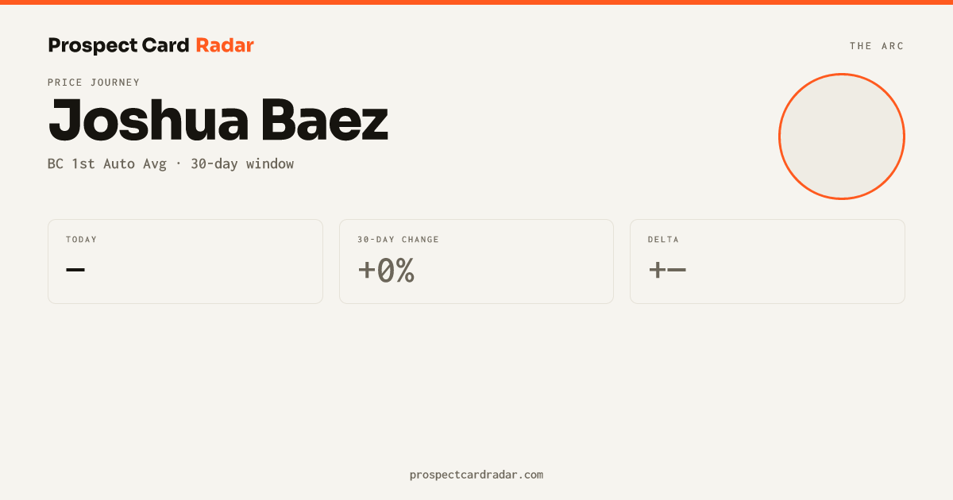Click the 30-DAY CHANGE card label

click(x=398, y=240)
